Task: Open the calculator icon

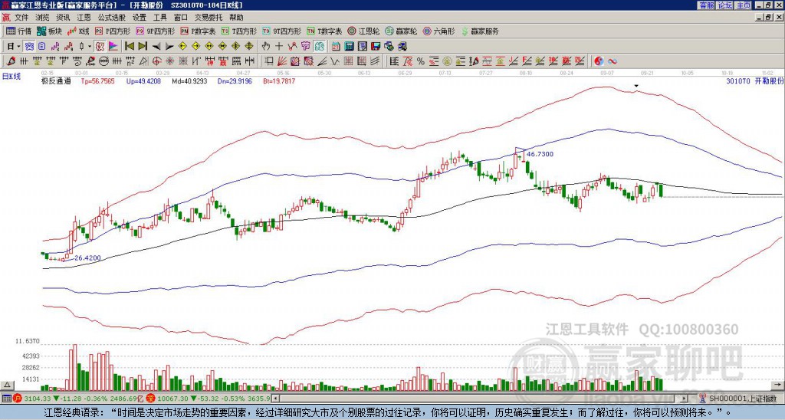Action: [350, 46]
